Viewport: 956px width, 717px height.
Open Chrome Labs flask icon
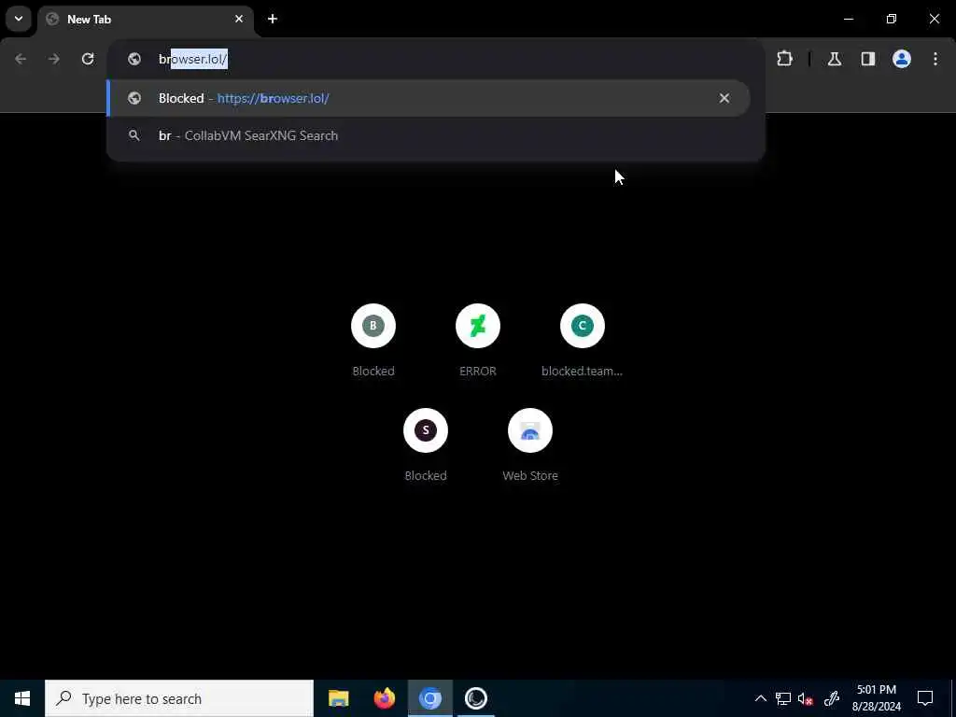point(835,59)
